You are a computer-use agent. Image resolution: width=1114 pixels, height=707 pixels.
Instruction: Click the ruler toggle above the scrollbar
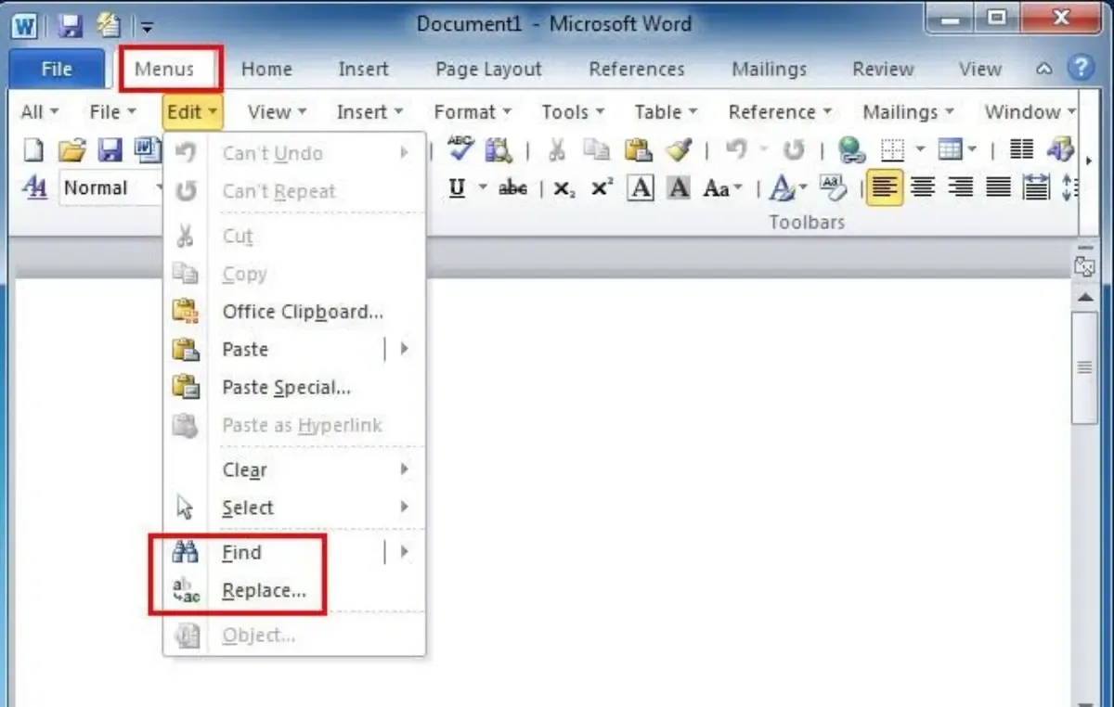(x=1083, y=268)
